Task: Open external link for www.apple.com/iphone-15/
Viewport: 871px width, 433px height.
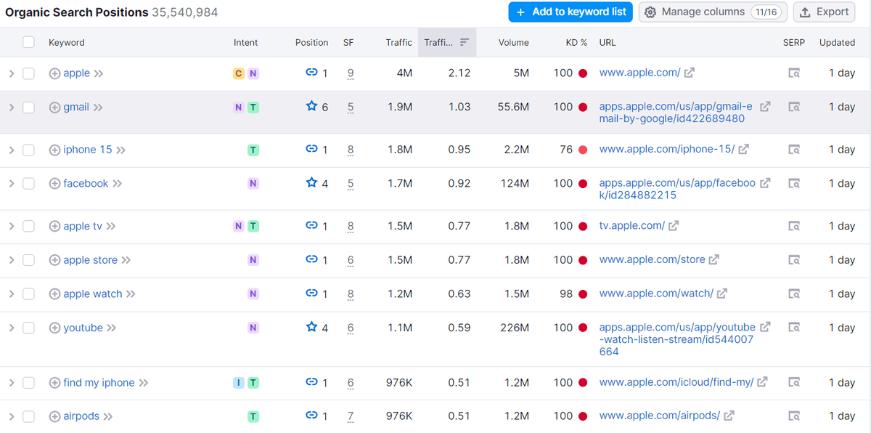Action: pos(743,150)
